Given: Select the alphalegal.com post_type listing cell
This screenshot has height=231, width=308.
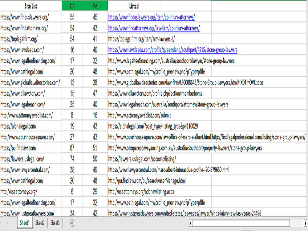Looking at the screenshot, I should tap(153, 126).
